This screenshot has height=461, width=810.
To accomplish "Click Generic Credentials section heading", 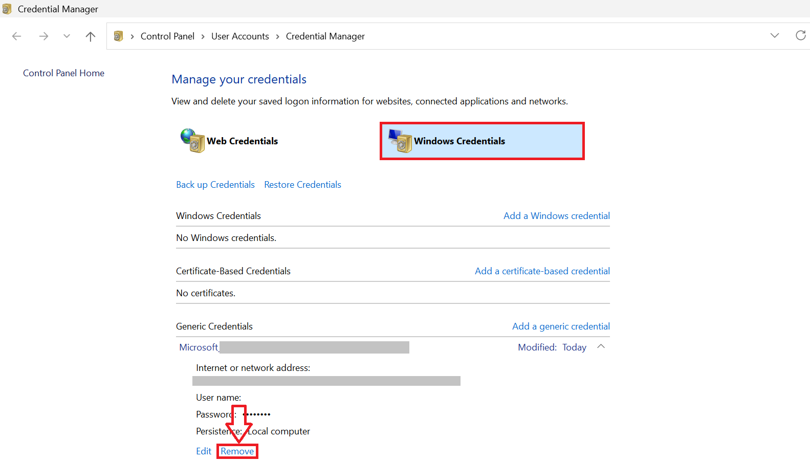I will [214, 326].
